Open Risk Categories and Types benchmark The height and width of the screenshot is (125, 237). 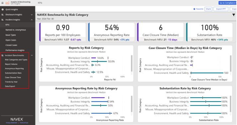tap(16, 60)
